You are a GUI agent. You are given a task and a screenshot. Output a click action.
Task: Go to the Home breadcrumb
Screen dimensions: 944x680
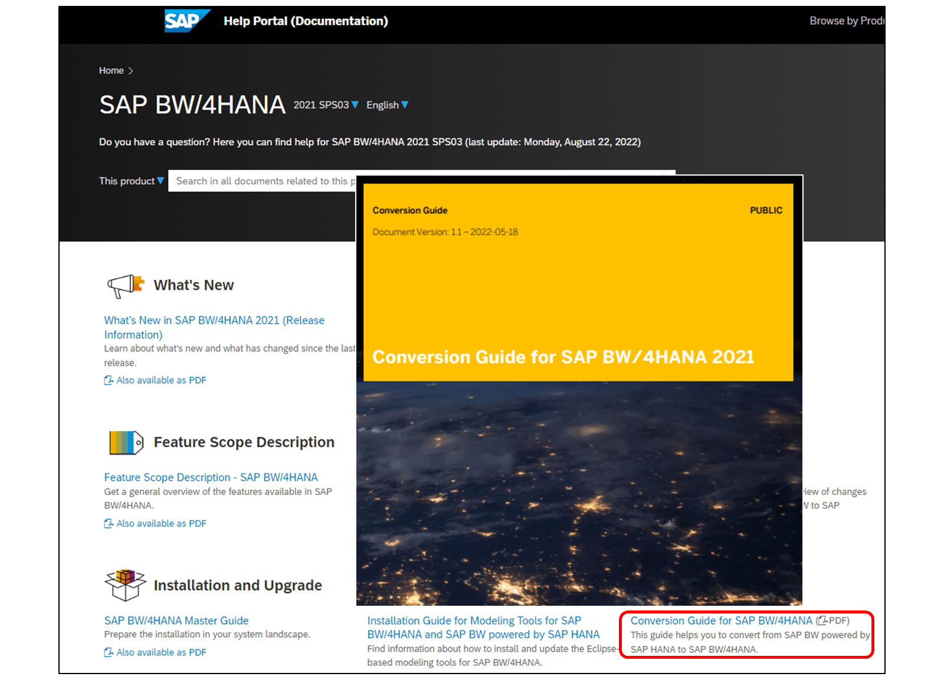pyautogui.click(x=111, y=71)
